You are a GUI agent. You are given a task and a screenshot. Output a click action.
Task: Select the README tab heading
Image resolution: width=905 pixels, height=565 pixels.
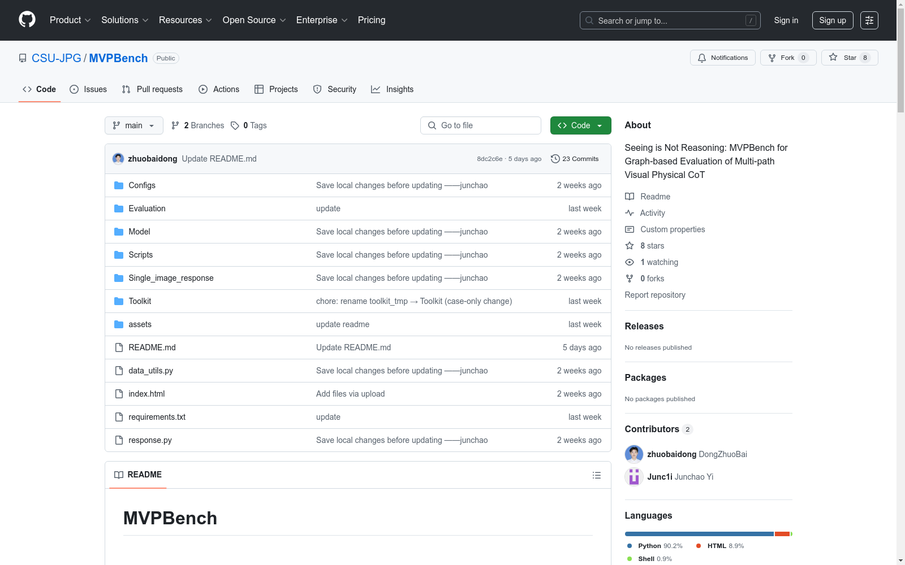138,475
